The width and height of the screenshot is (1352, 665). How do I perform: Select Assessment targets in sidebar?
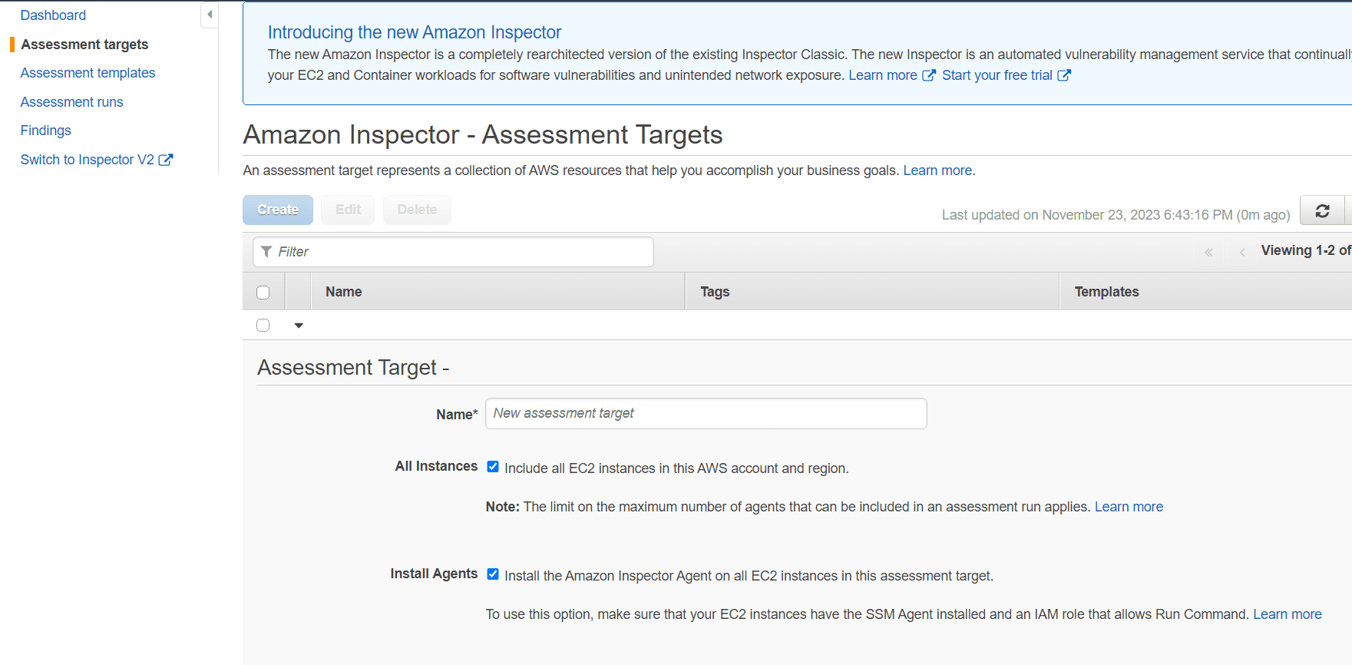click(x=84, y=45)
